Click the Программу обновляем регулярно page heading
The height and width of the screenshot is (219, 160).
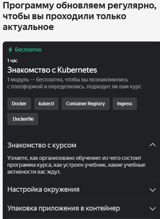[x=80, y=16]
